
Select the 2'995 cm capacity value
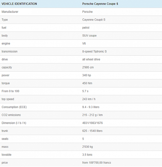click(x=88, y=67)
